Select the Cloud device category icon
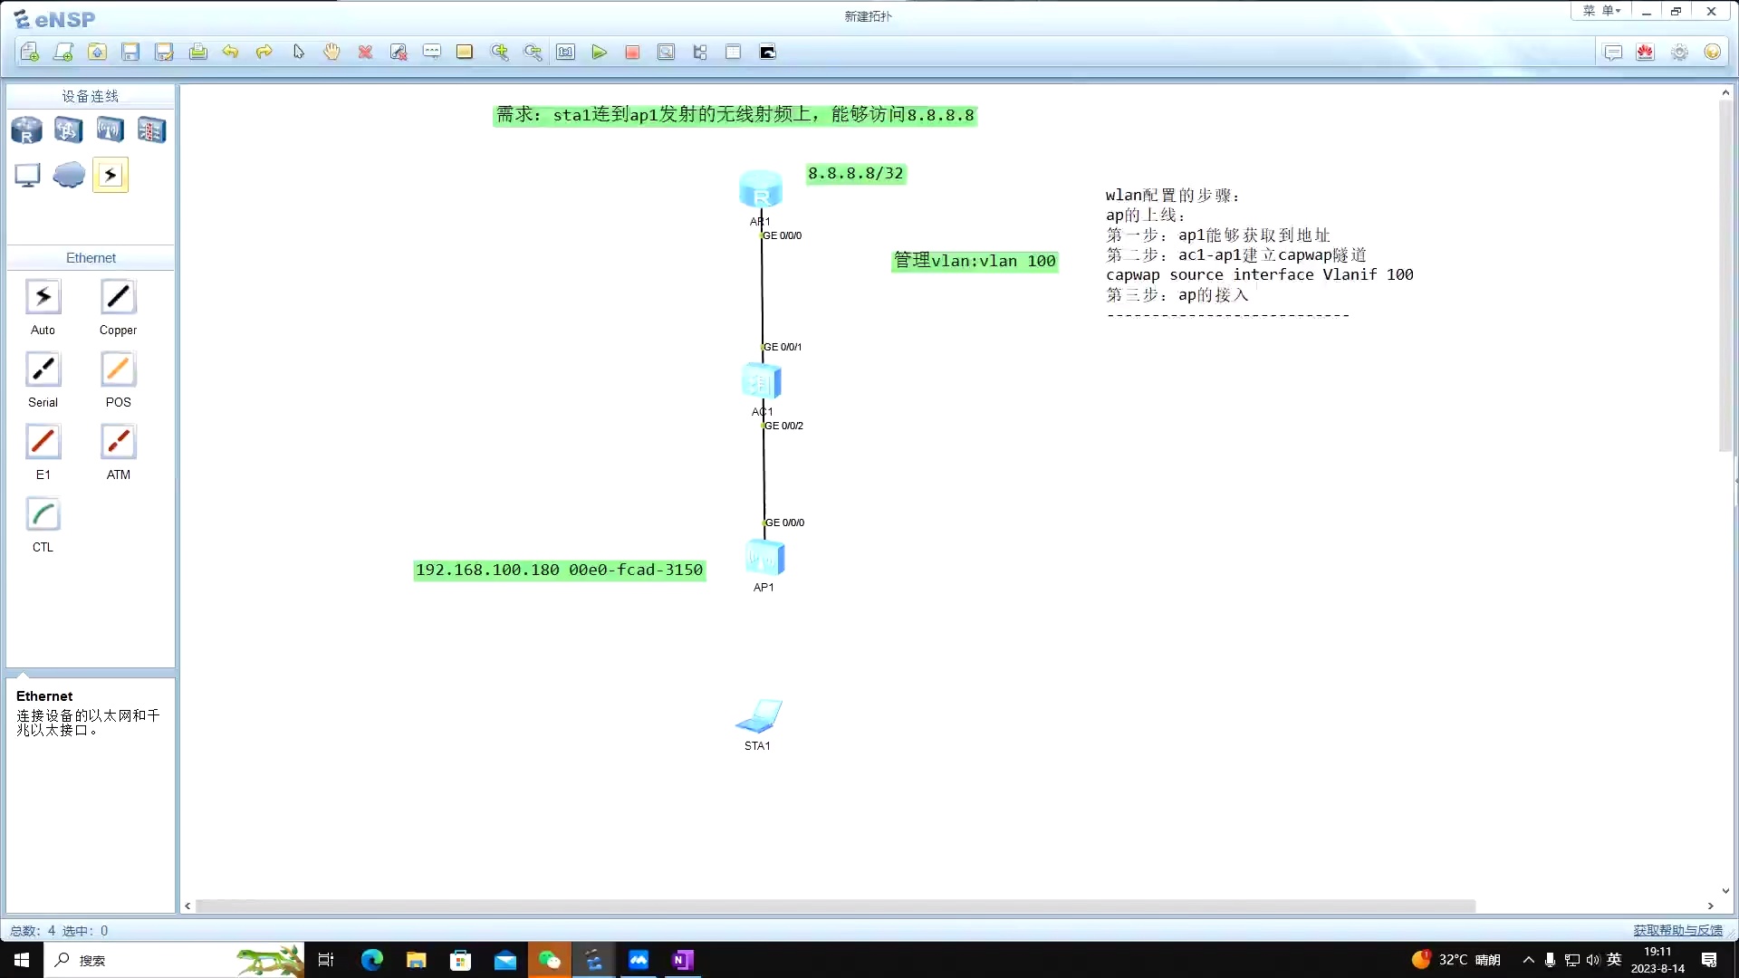Screen dimensions: 1739x978 [x=69, y=175]
